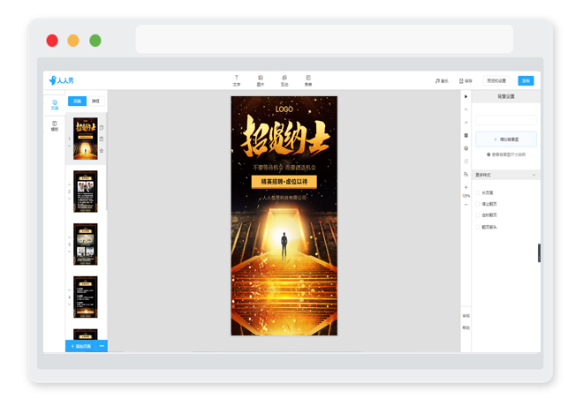Click the preview and settings button
The width and height of the screenshot is (583, 406).
coord(496,80)
